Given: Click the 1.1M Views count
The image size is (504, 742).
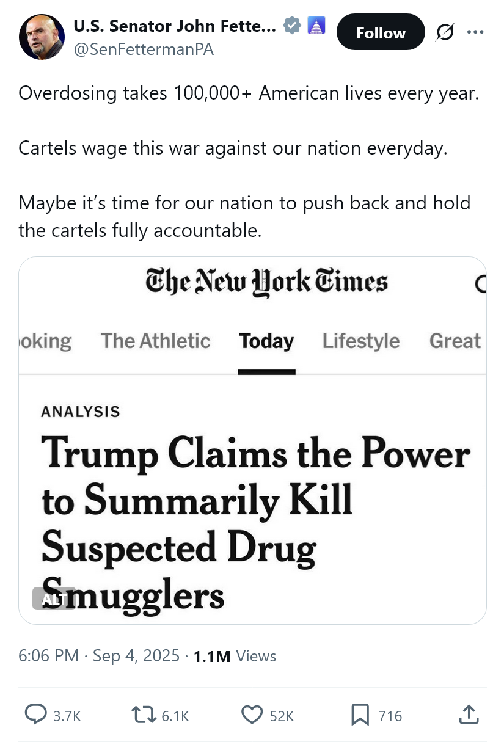Looking at the screenshot, I should click(235, 656).
